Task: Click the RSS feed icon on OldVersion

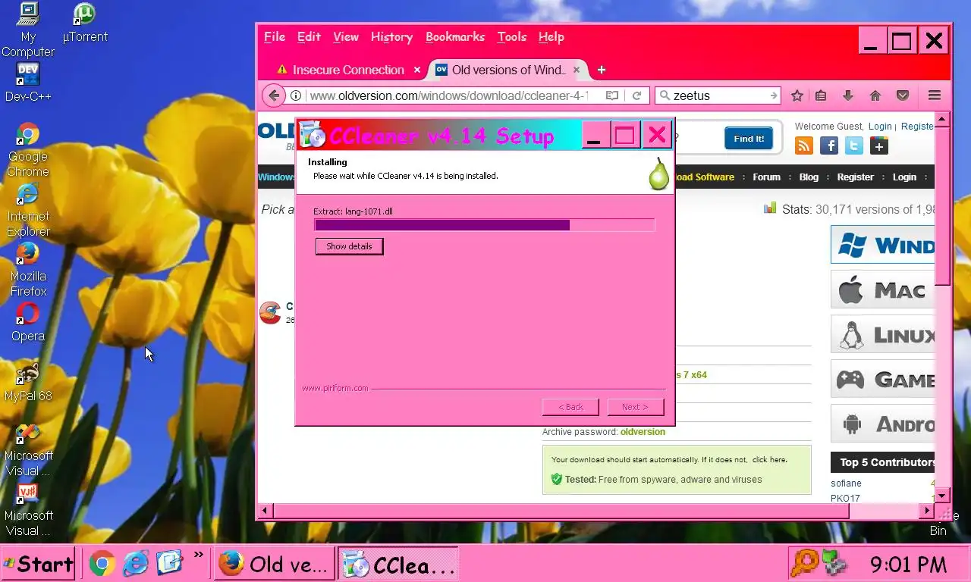Action: click(804, 145)
